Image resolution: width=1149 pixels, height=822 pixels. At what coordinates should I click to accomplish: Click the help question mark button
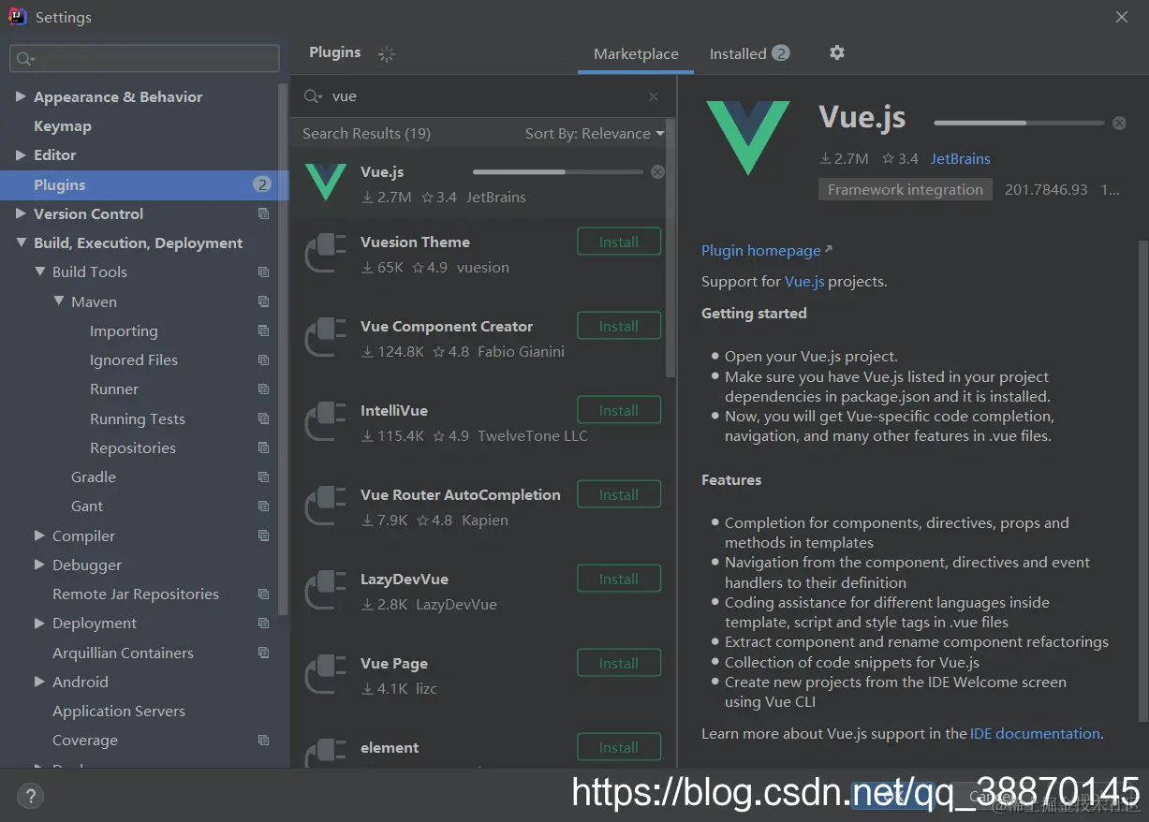[30, 797]
